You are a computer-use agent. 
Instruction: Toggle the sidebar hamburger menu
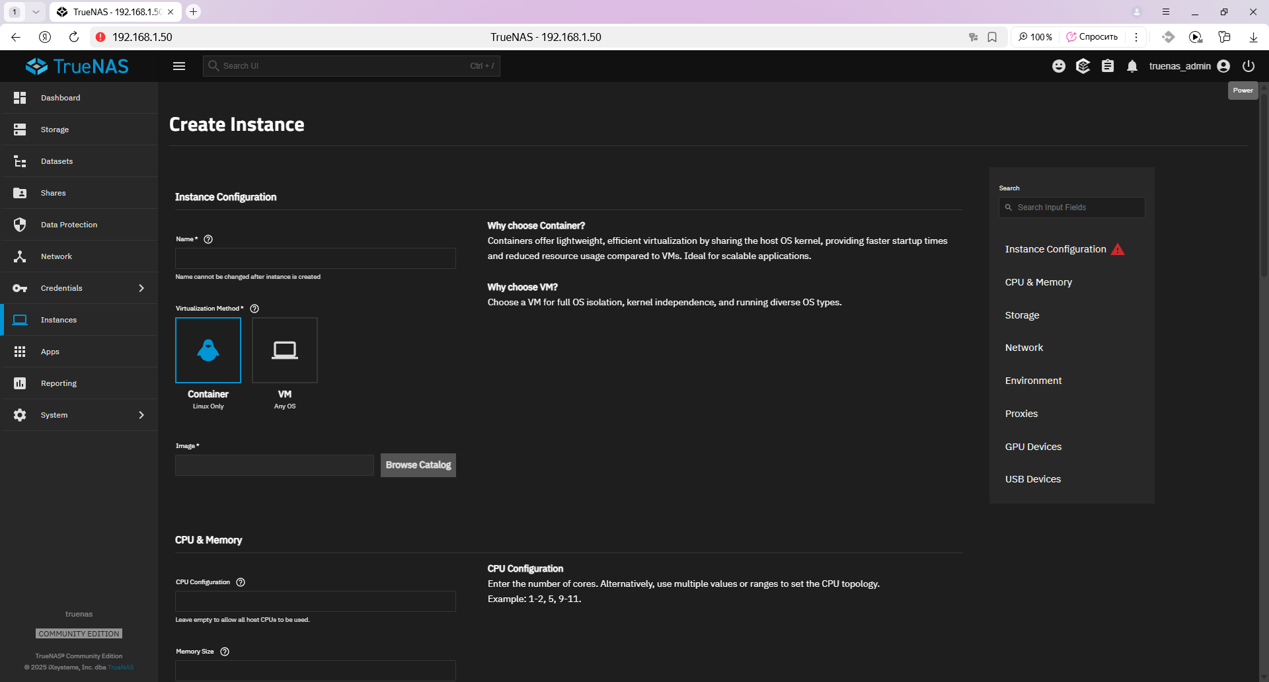[179, 66]
